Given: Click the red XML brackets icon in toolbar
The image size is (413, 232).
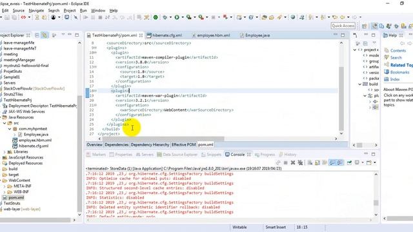Looking at the screenshot, I should 23,17.
